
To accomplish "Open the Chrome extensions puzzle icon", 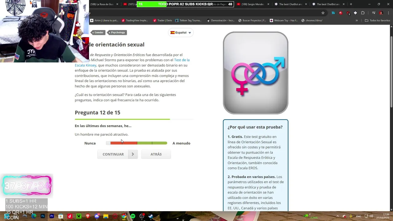I will (x=363, y=13).
